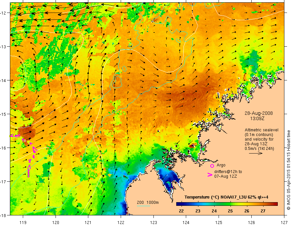Screen dimensions: 291x225
Task: Click the colorbar value 24
Action: click(214, 211)
